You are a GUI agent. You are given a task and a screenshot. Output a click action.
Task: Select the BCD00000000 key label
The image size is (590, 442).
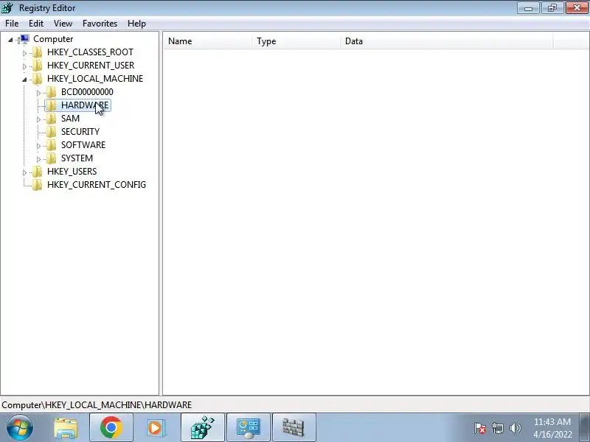coord(87,91)
